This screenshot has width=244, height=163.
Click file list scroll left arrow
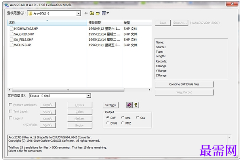point(10,90)
